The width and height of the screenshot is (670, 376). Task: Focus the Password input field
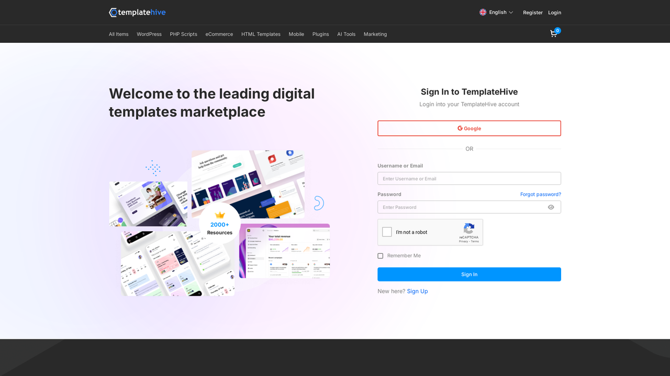pos(469,207)
